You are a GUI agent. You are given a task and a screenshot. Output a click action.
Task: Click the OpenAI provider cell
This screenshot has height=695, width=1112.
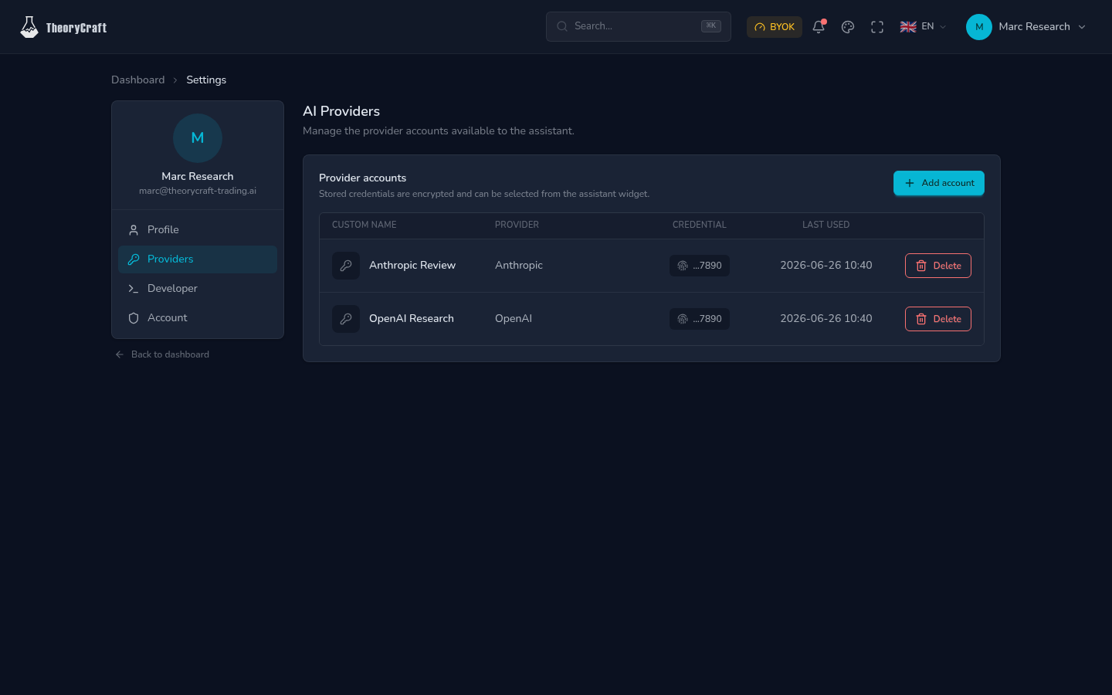(514, 319)
